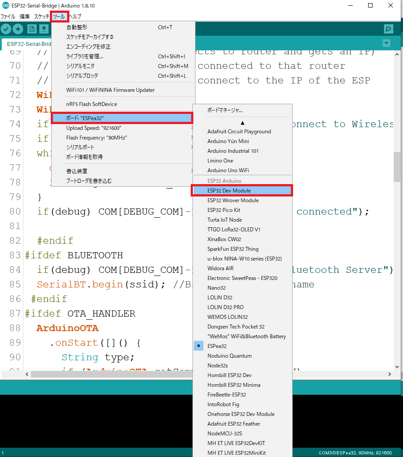
Task: Select TTGO LoRa32-OLED V1 board
Action: 242,229
